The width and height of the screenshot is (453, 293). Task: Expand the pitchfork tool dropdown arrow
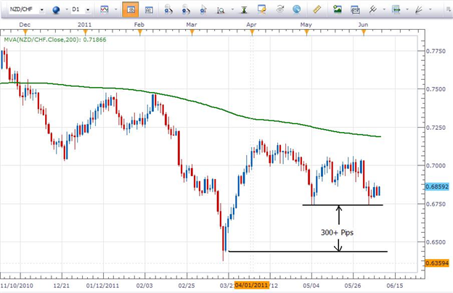coord(384,9)
